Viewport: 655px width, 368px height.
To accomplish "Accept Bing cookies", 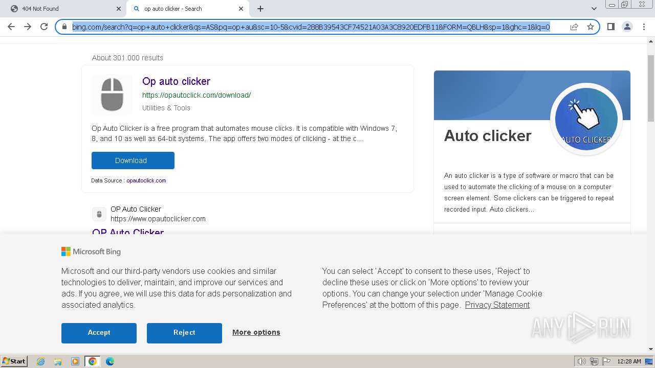I will (x=99, y=333).
